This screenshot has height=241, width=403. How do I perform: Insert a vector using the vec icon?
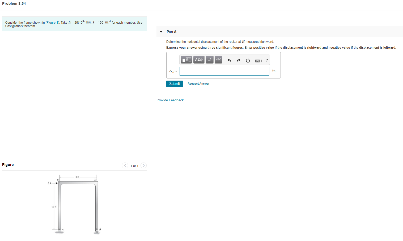coord(218,59)
